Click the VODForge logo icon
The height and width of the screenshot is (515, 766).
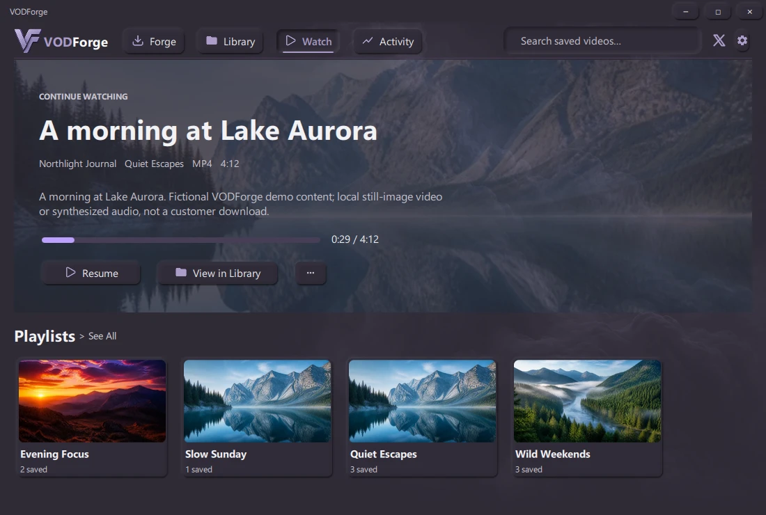[27, 41]
